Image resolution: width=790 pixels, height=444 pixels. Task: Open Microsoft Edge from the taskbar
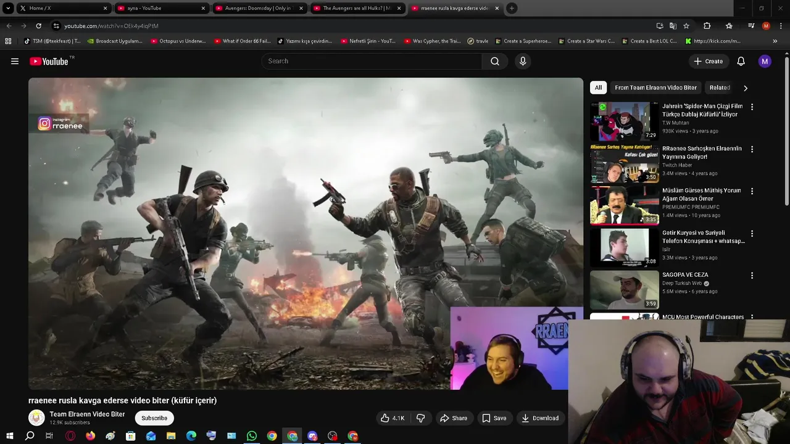point(191,436)
